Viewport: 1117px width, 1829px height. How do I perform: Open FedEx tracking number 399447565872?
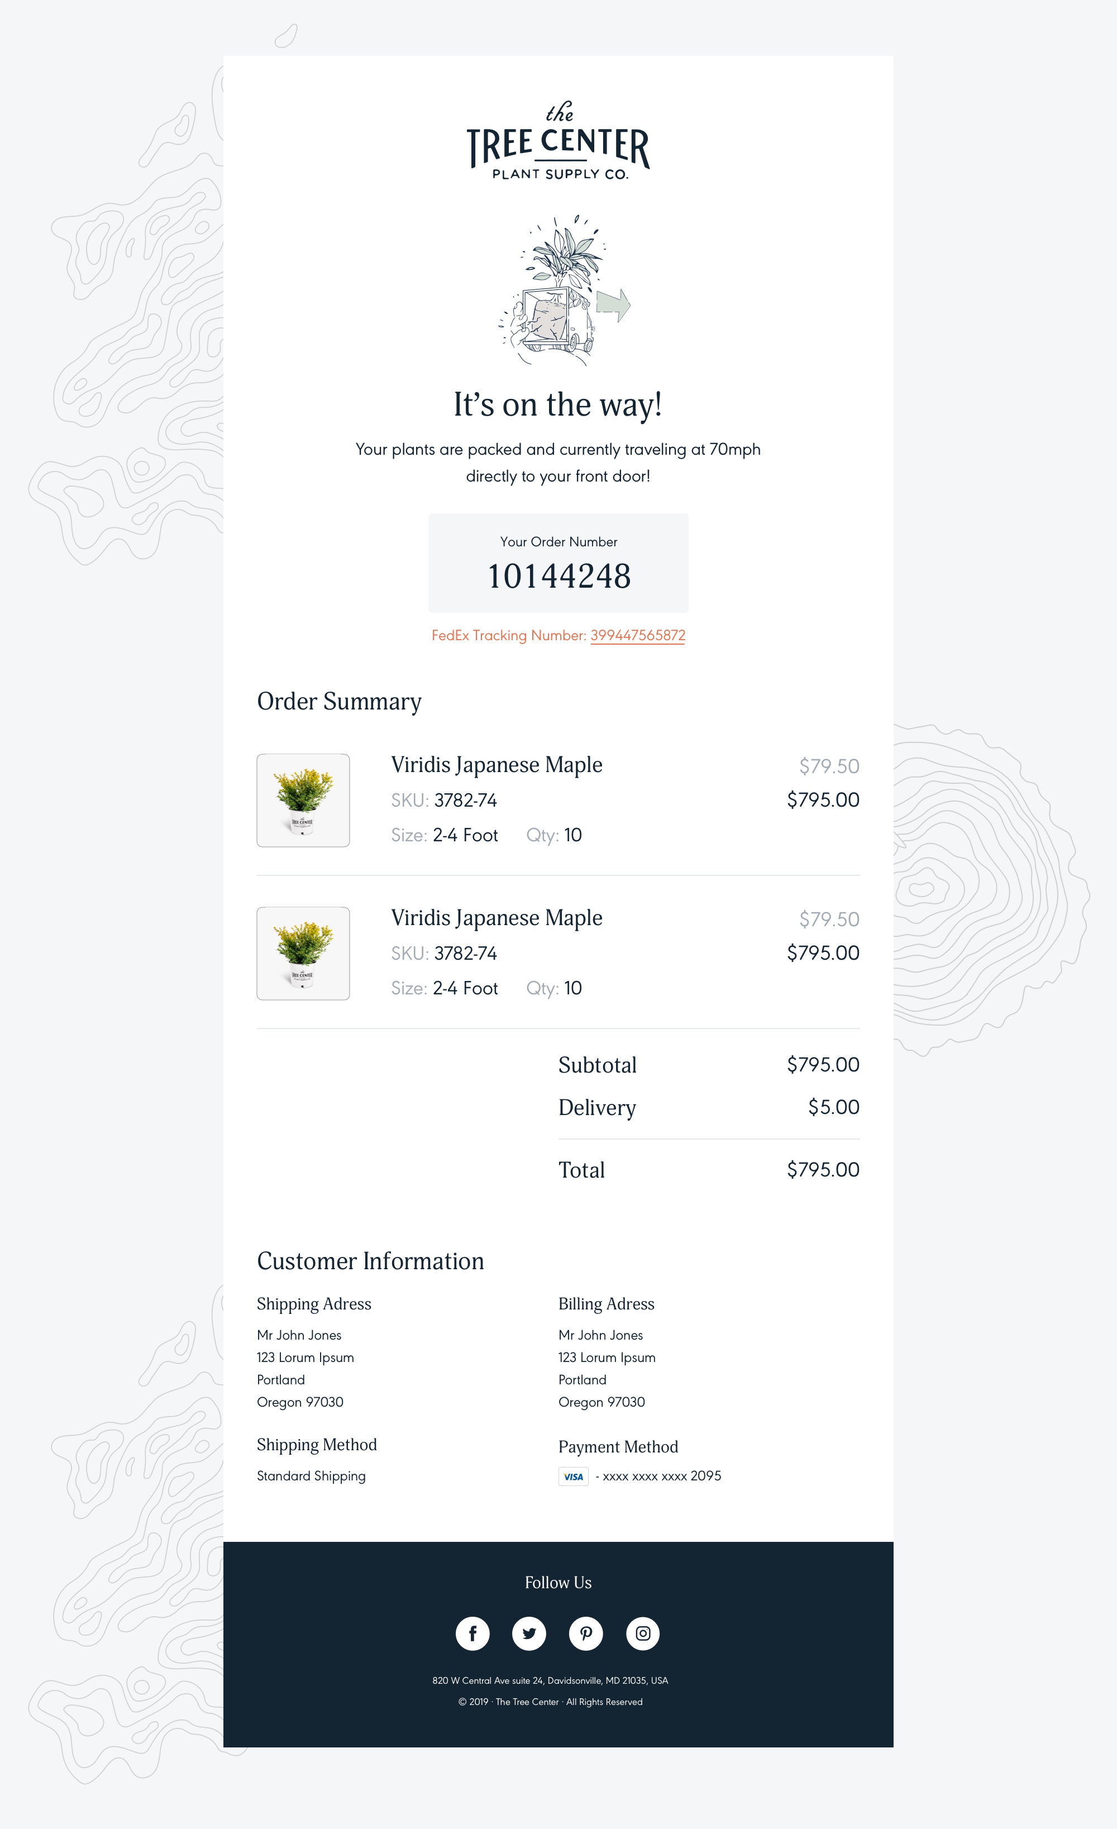pyautogui.click(x=638, y=635)
